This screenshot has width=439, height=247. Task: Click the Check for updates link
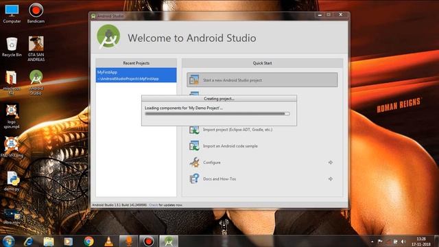(154, 205)
